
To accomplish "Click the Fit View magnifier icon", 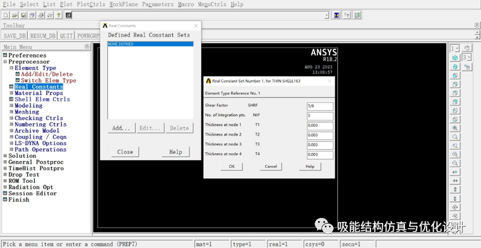I will click(455, 128).
